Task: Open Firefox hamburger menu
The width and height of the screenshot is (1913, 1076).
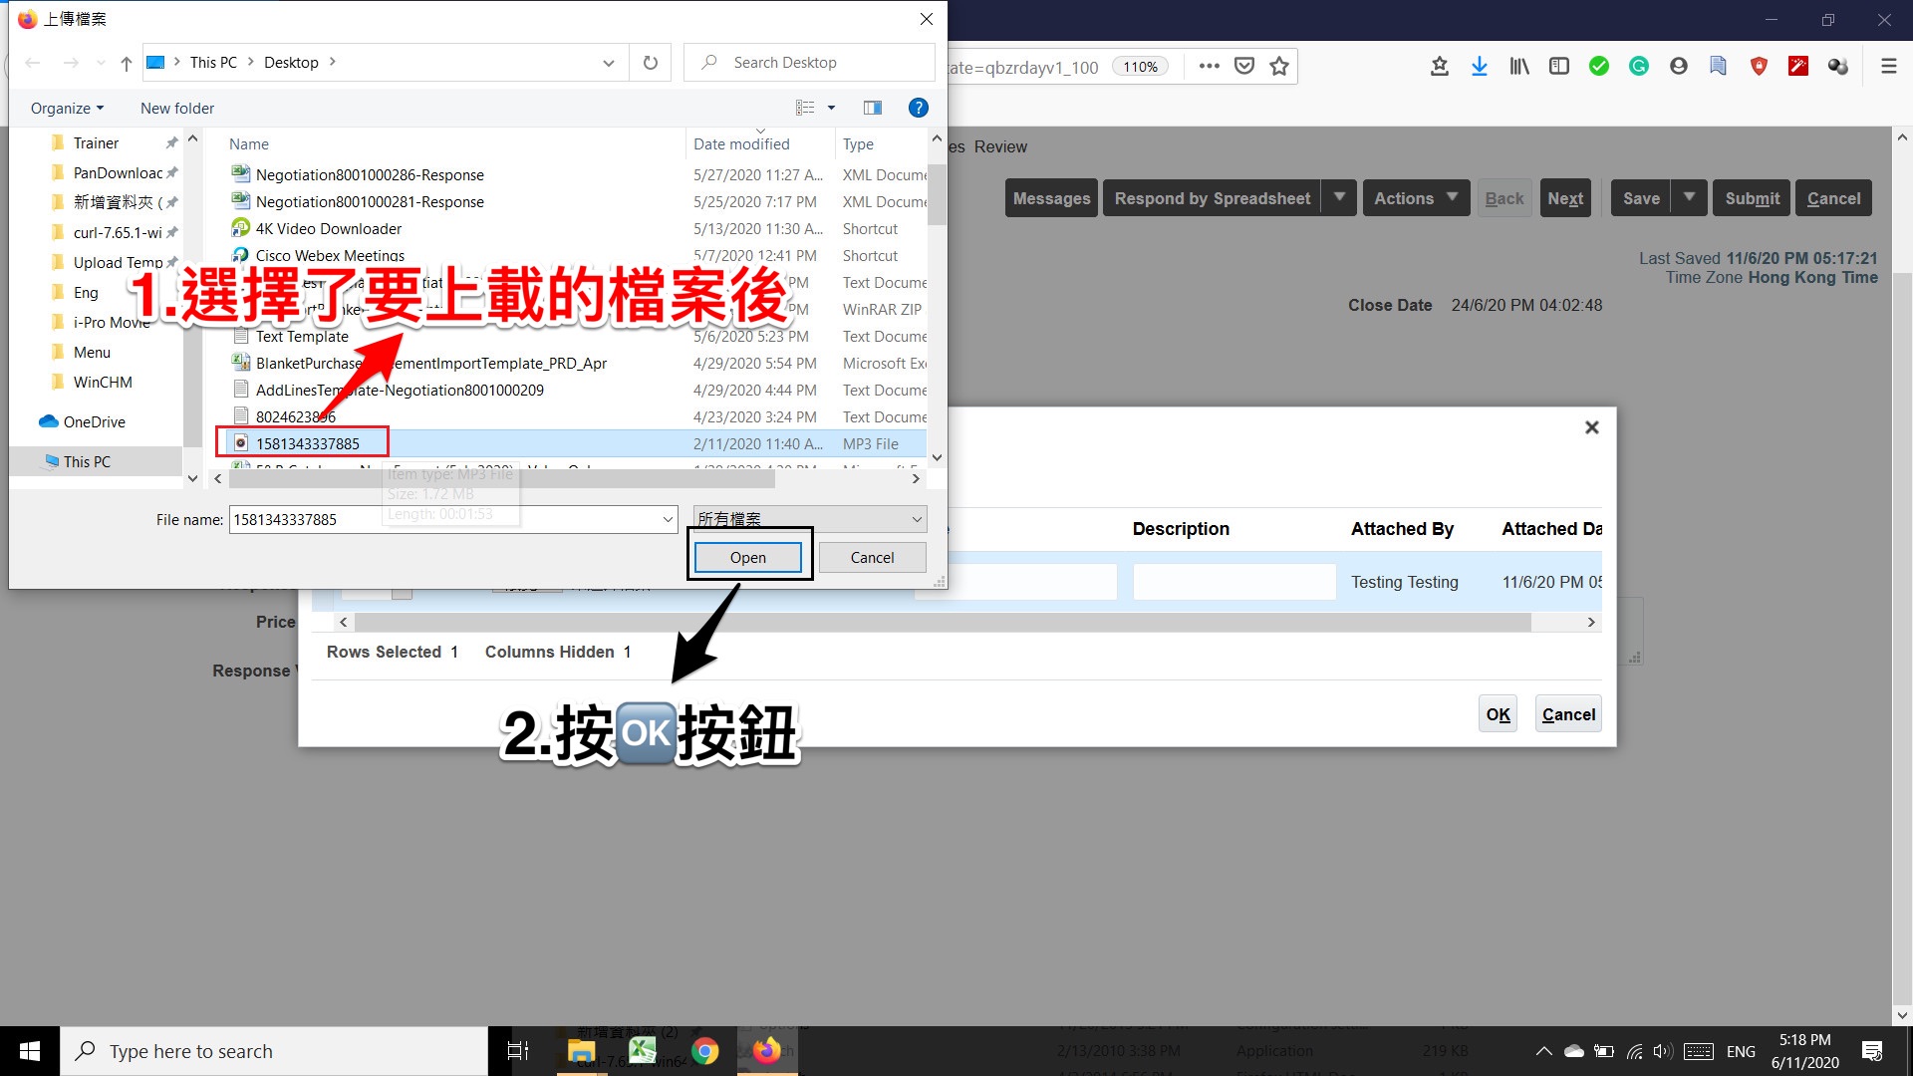Action: coord(1888,67)
